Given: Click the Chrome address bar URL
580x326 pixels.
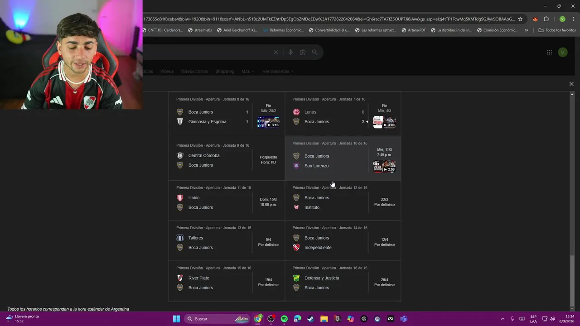Looking at the screenshot, I should pyautogui.click(x=329, y=19).
